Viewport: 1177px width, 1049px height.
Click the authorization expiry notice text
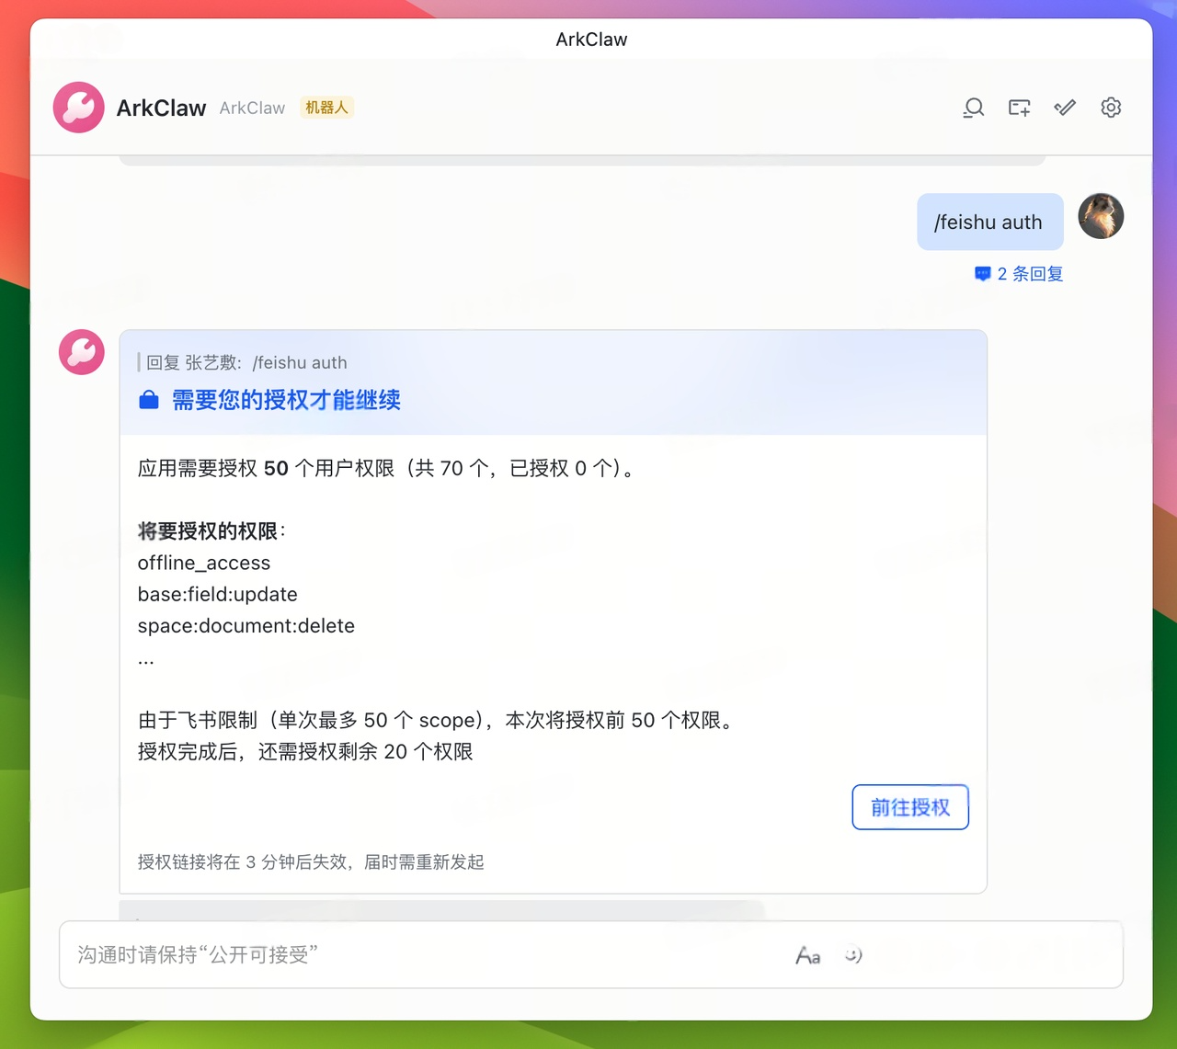click(312, 862)
